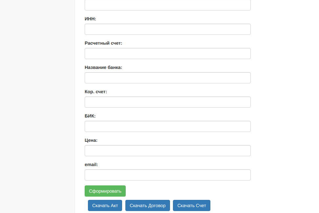The width and height of the screenshot is (319, 213).
Task: Click the Цена label
Action: 91,140
